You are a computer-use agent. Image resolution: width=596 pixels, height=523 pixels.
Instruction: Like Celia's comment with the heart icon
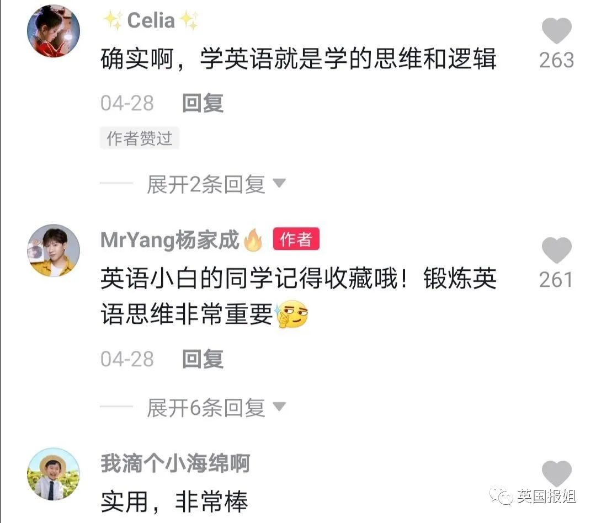click(x=556, y=31)
